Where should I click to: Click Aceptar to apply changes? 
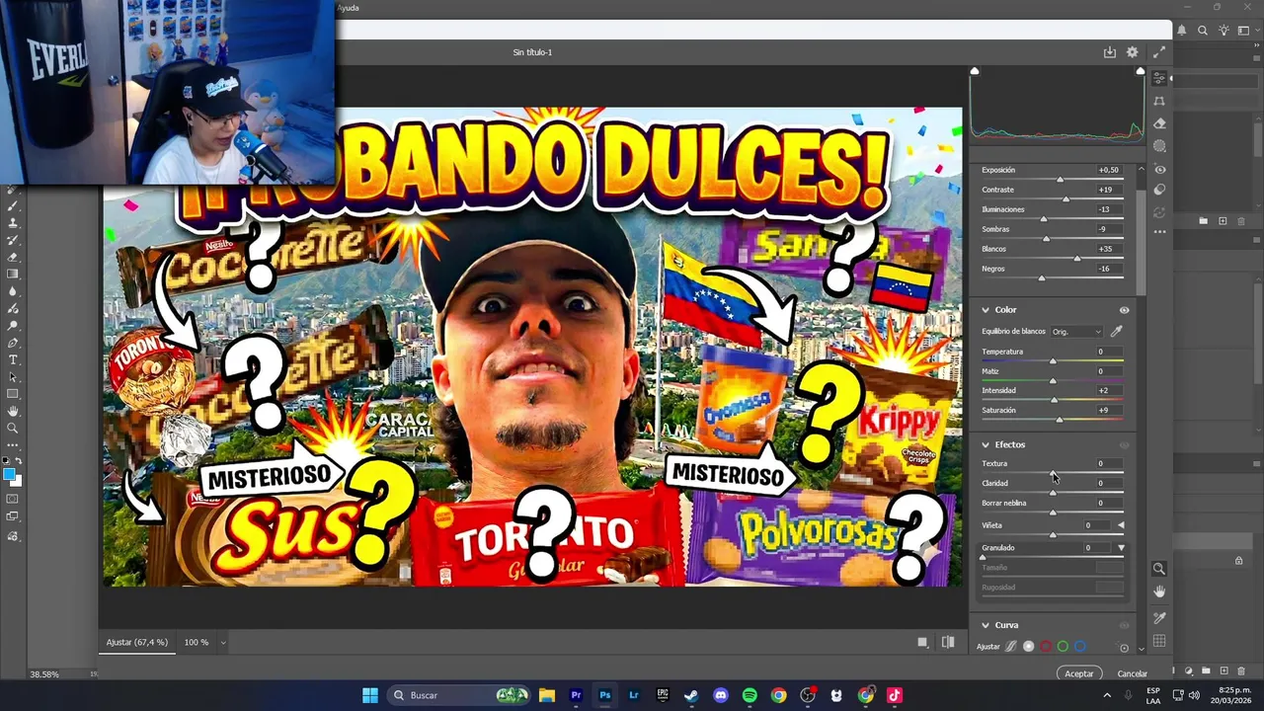point(1079,673)
